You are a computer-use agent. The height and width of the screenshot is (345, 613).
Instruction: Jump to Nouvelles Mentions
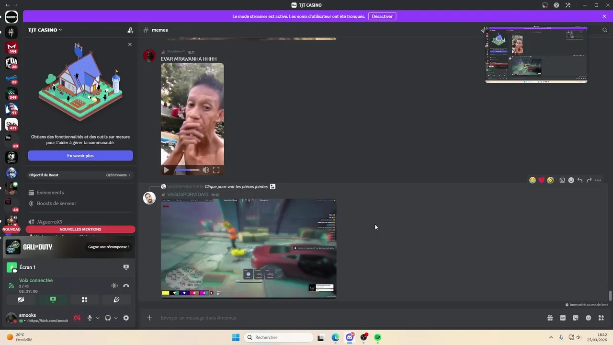[80, 230]
